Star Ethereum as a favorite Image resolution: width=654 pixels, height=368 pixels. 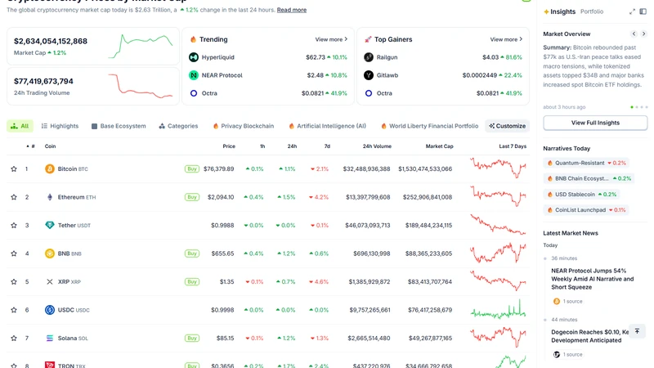point(14,197)
